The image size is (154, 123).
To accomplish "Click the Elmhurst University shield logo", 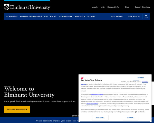I will tap(7, 7).
